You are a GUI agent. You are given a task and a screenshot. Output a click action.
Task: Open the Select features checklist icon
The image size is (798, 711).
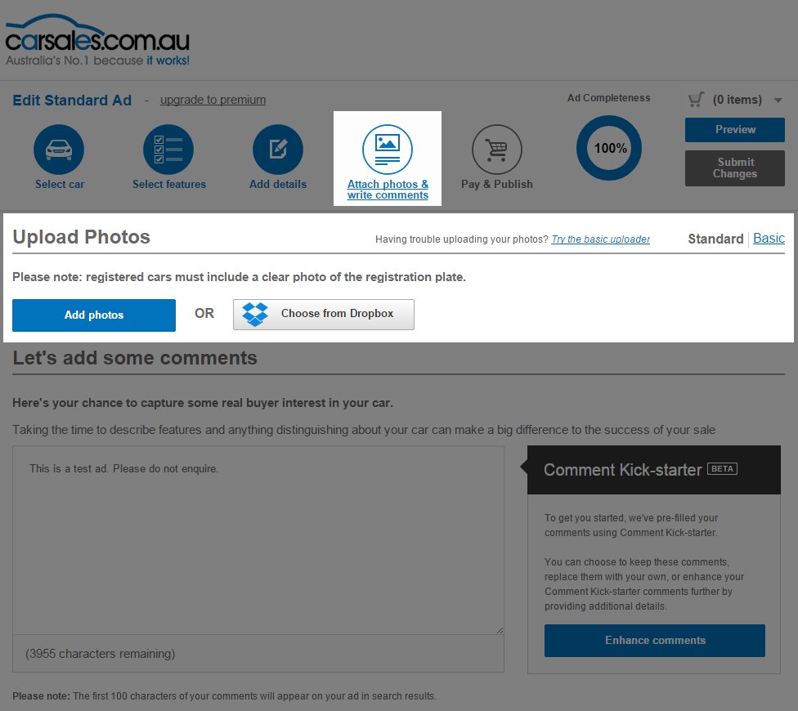click(x=168, y=150)
